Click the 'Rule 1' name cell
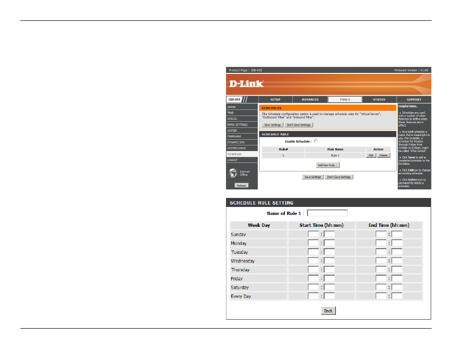Screen dimensions: 452x349 [335, 155]
